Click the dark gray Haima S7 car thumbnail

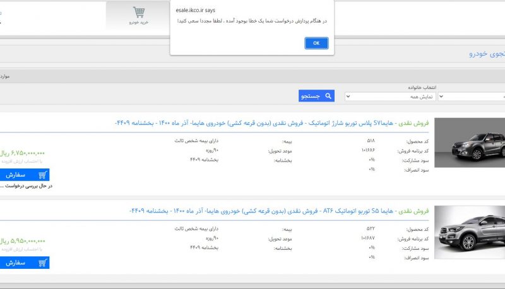pyautogui.click(x=470, y=143)
